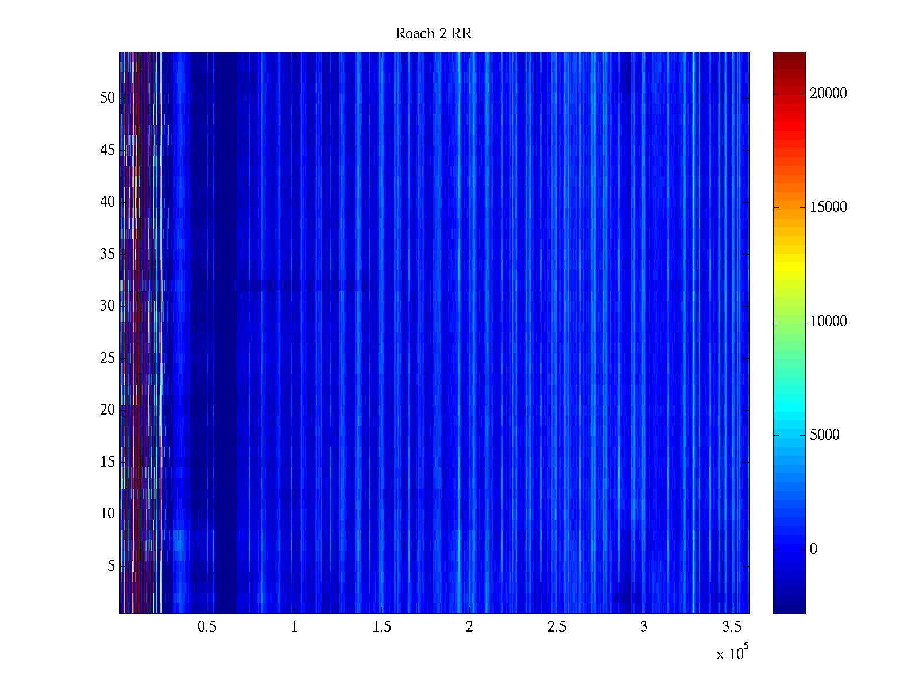Click the colorbar label 5000

825,435
